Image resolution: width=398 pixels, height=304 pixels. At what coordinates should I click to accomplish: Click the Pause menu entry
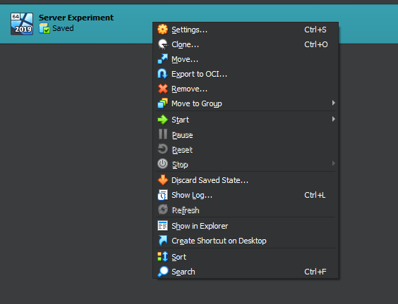(246, 135)
